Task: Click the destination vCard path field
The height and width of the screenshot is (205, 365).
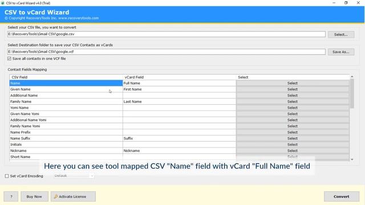Action: coord(166,52)
